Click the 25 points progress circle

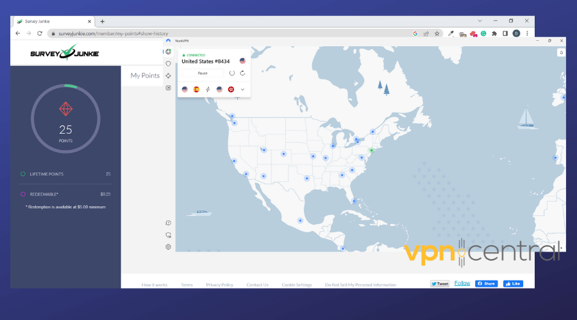pos(65,118)
